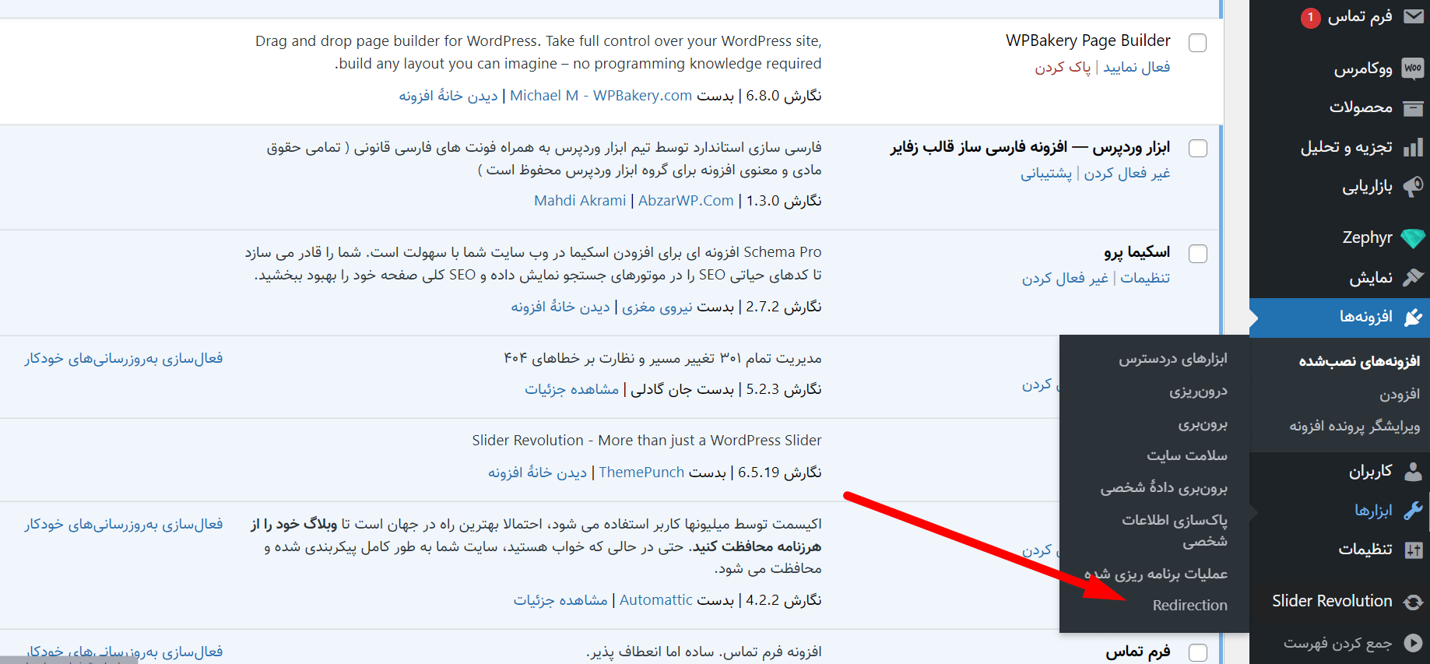Click the Users person icon
Screen dimensions: 1430x664
pos(1413,471)
